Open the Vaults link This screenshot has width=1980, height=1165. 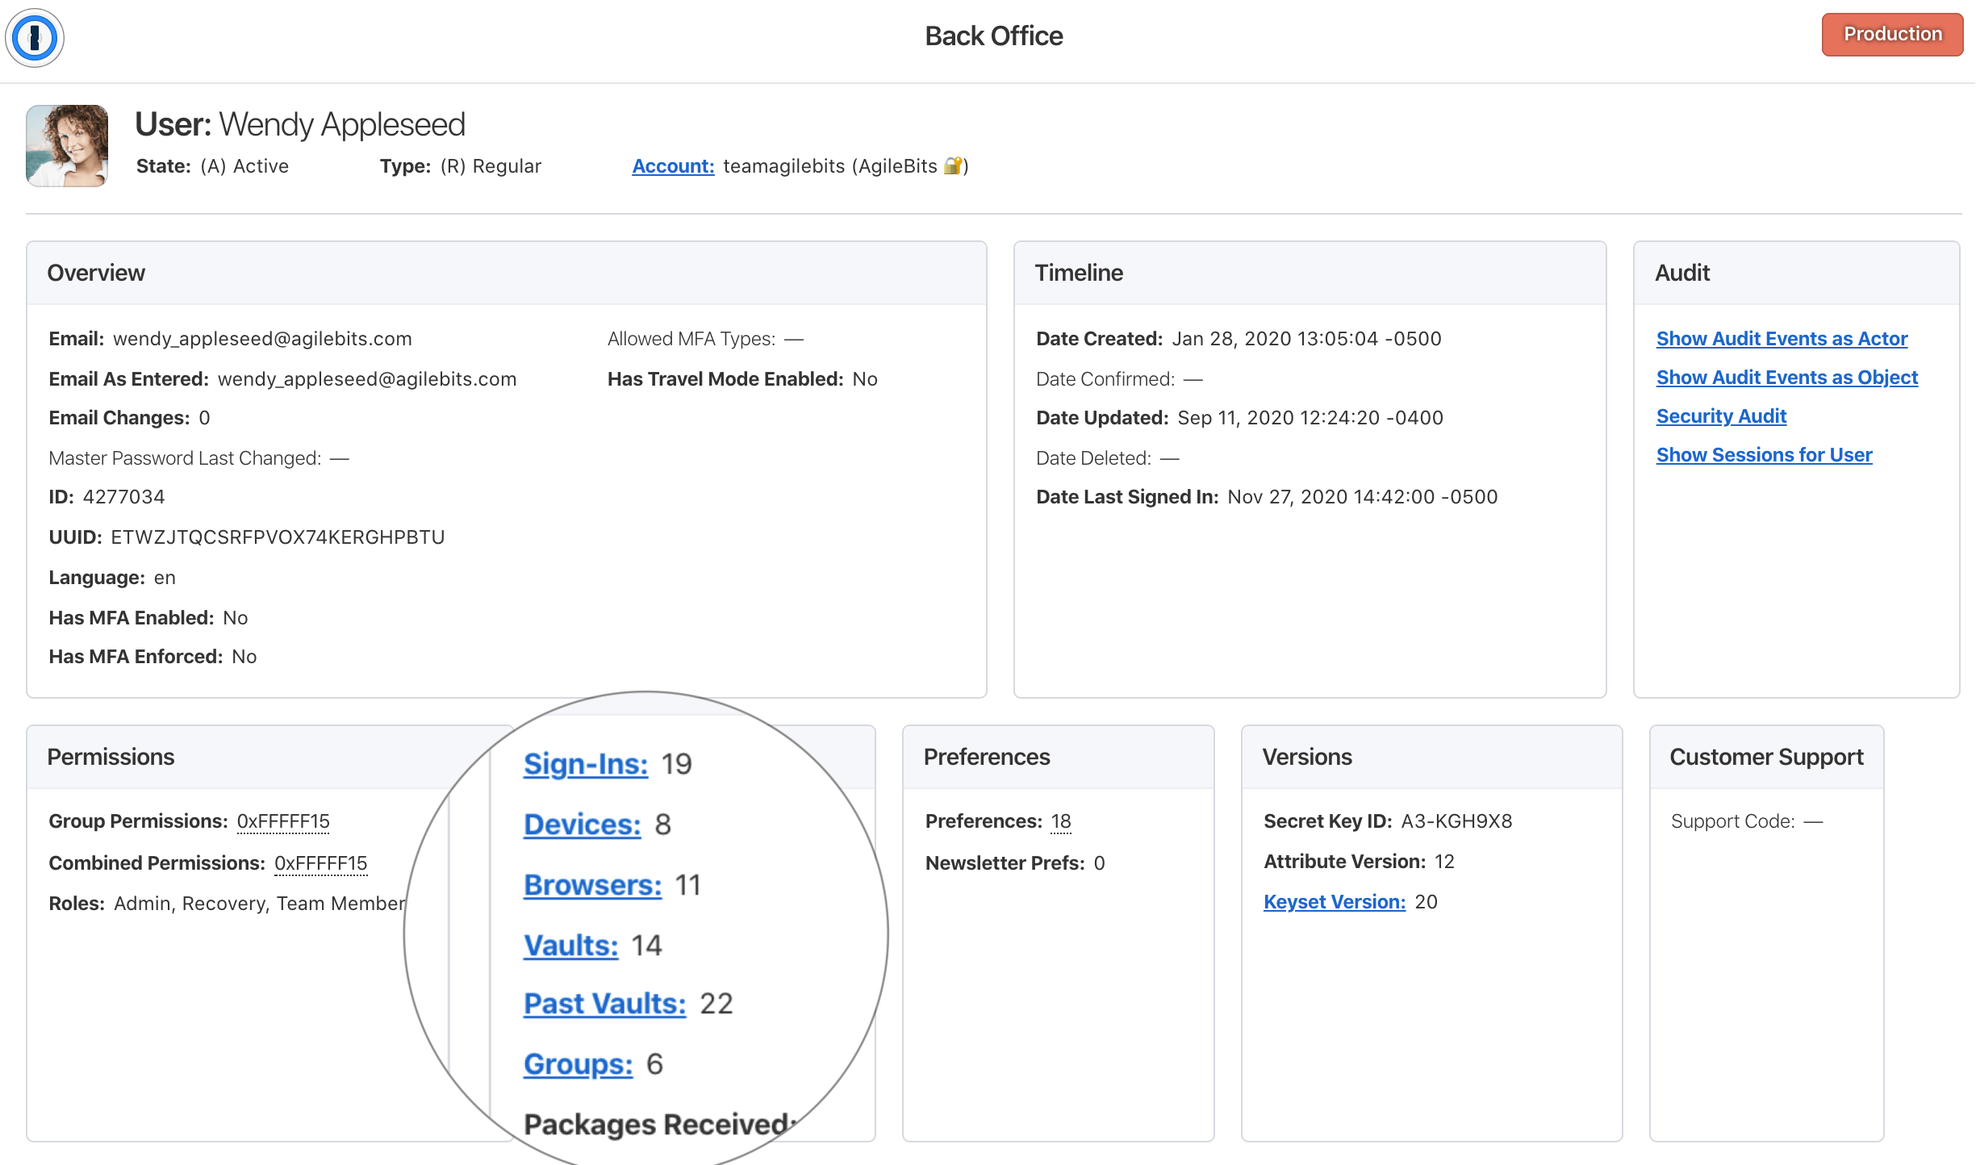[571, 945]
